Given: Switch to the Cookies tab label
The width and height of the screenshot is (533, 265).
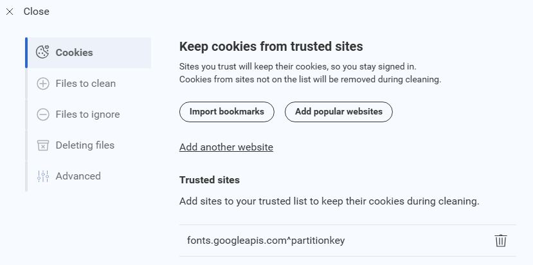Looking at the screenshot, I should click(x=74, y=53).
